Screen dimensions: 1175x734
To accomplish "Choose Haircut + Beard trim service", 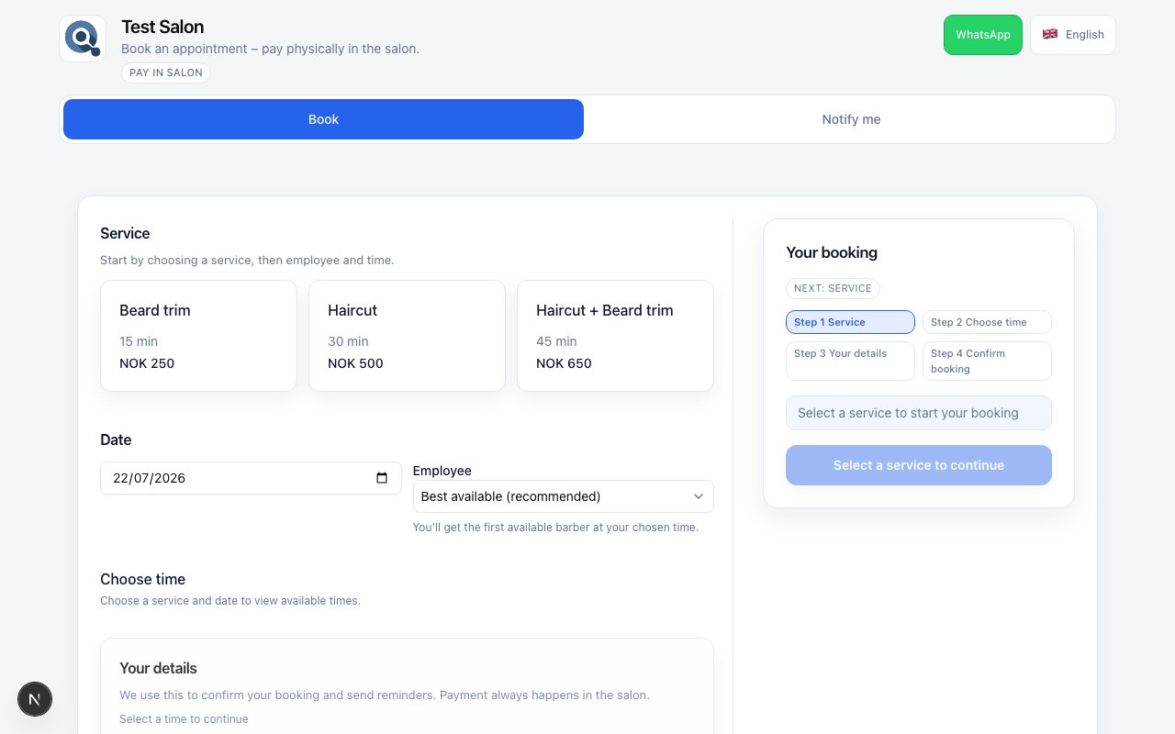I will tap(615, 336).
